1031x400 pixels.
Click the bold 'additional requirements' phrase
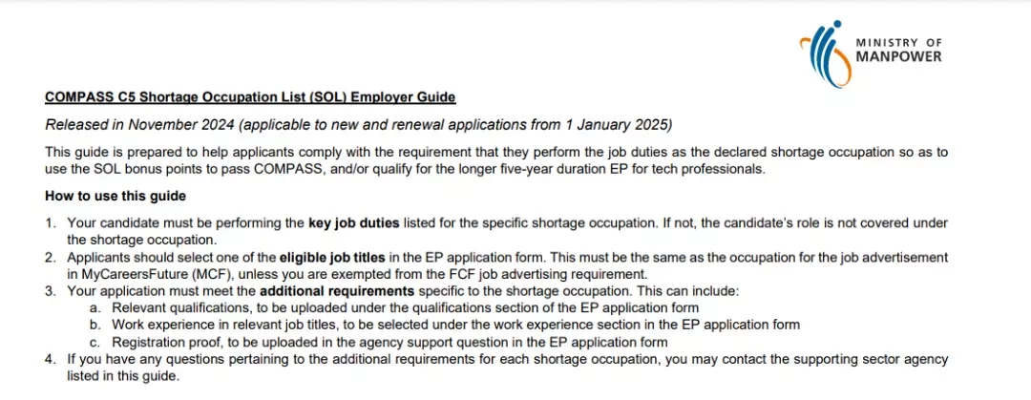(x=337, y=291)
